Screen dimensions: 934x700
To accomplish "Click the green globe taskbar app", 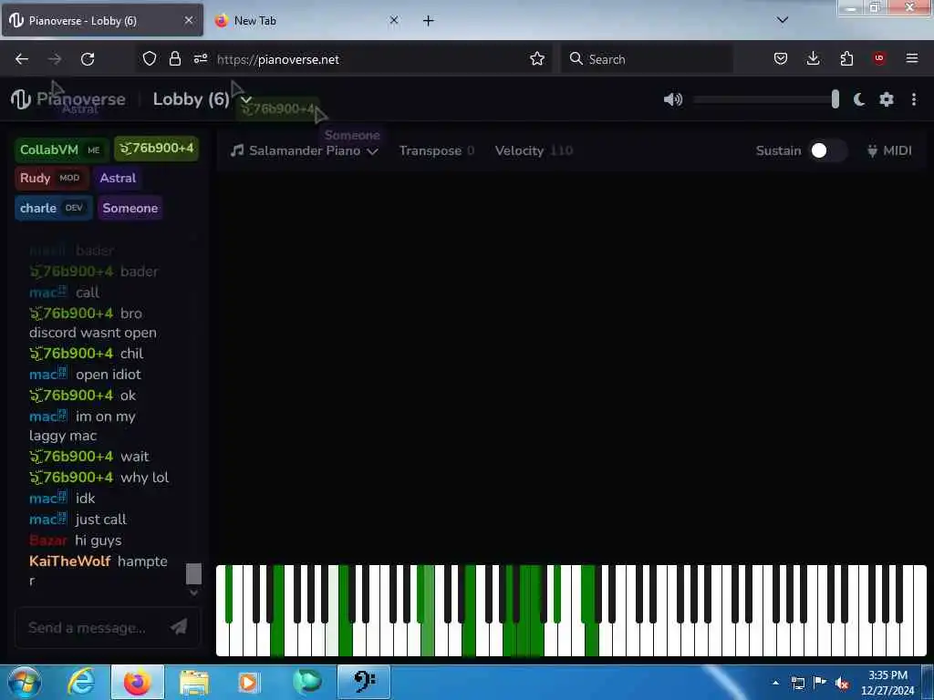I will click(x=306, y=682).
